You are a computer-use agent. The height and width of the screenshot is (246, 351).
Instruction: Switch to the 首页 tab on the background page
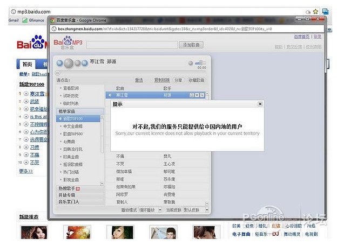pyautogui.click(x=27, y=64)
